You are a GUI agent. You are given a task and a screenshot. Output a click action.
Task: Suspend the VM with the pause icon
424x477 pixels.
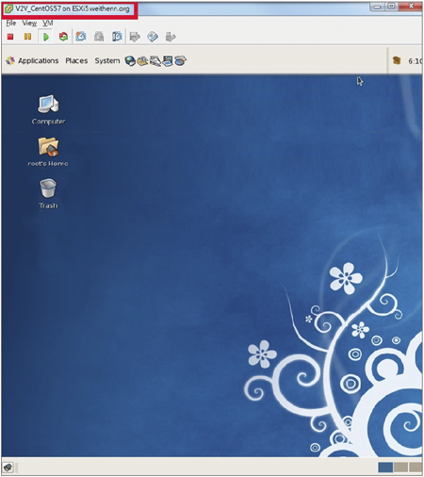pyautogui.click(x=27, y=37)
